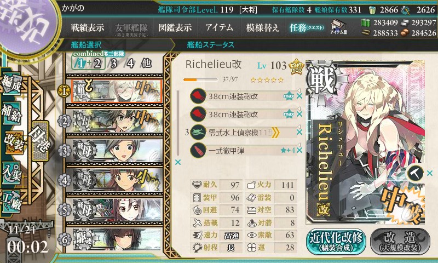Remove 一式徹甲弾 with its X mark
438x263 pixels.
tap(299, 150)
